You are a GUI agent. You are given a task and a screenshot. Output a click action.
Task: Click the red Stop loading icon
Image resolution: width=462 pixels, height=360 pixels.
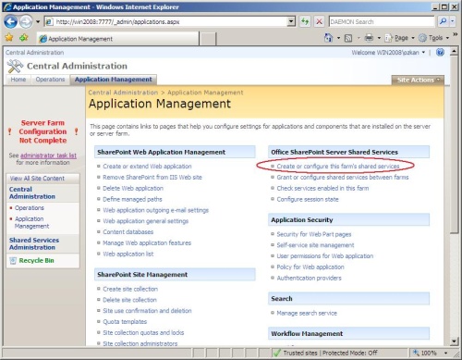click(x=320, y=21)
